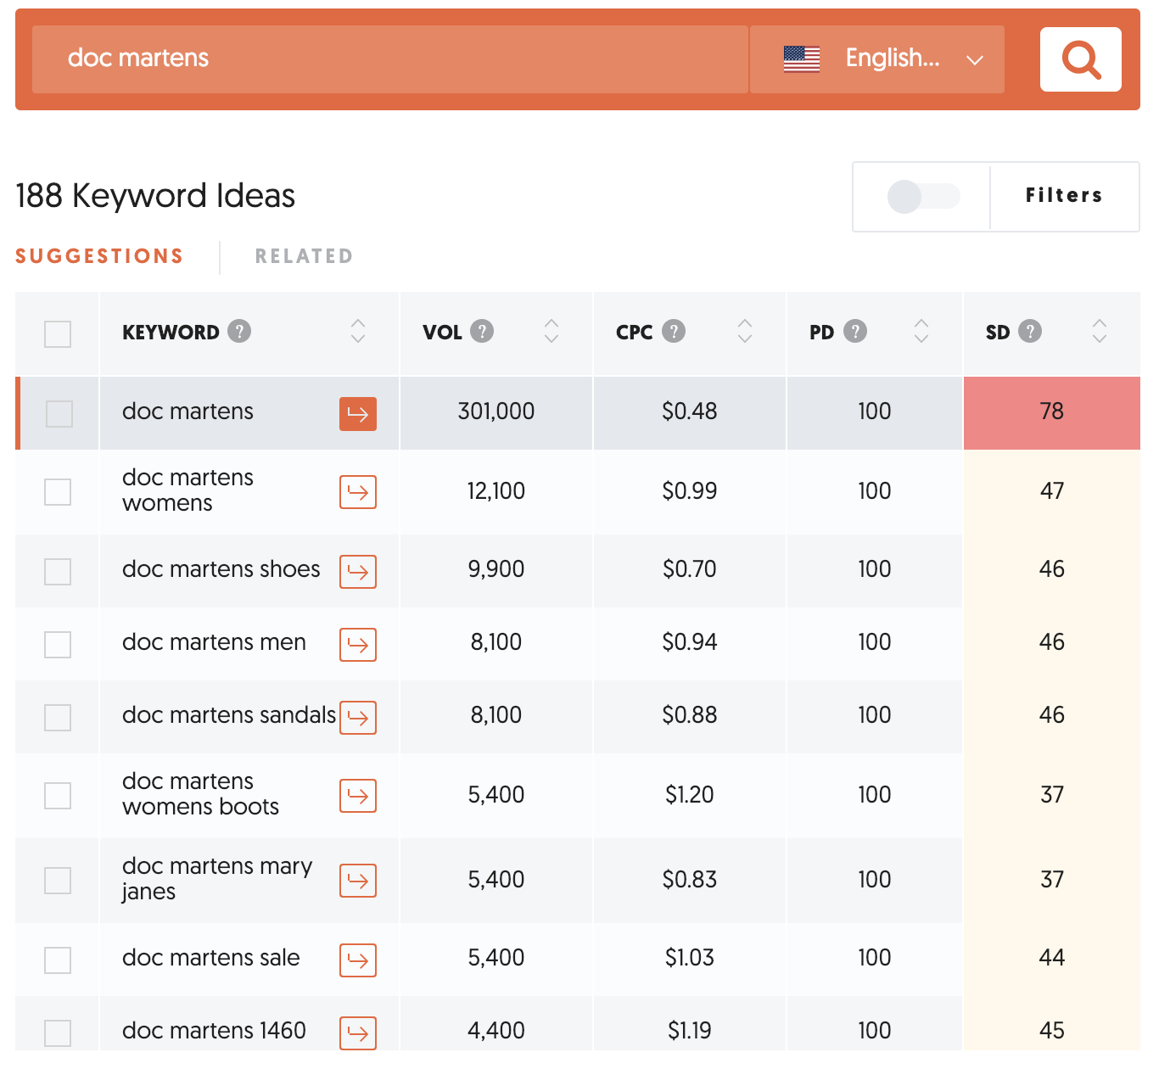Open arrow icon for doc martens womens boots
Screen dimensions: 1159x1069
point(358,796)
